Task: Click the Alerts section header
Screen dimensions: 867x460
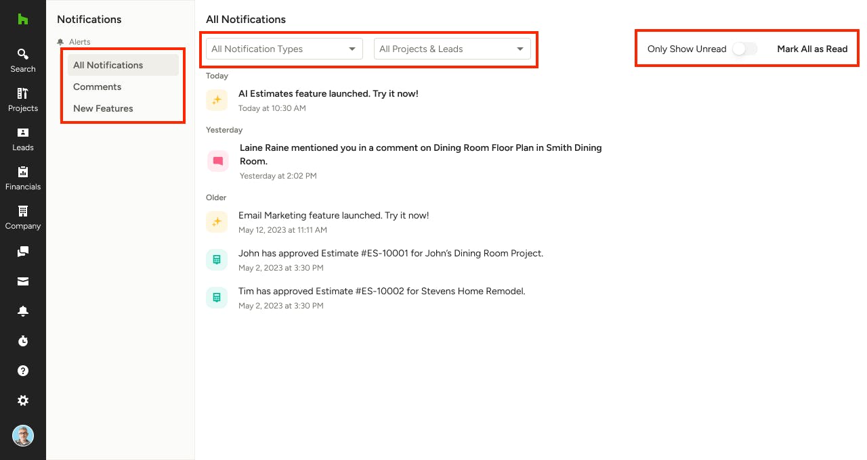Action: 75,42
